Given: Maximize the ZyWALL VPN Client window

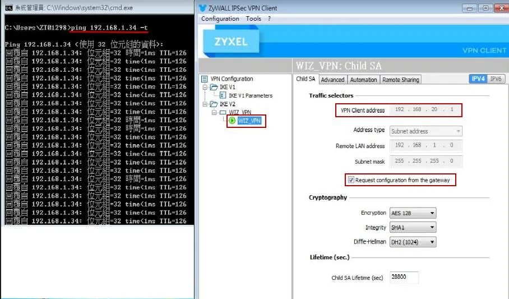Looking at the screenshot, I should (485, 8).
